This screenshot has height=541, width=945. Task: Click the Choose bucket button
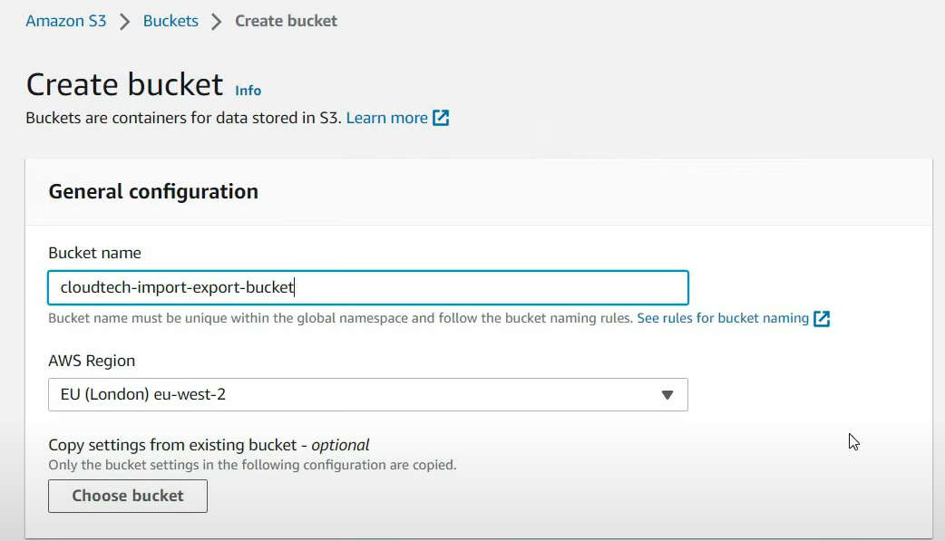pyautogui.click(x=128, y=496)
